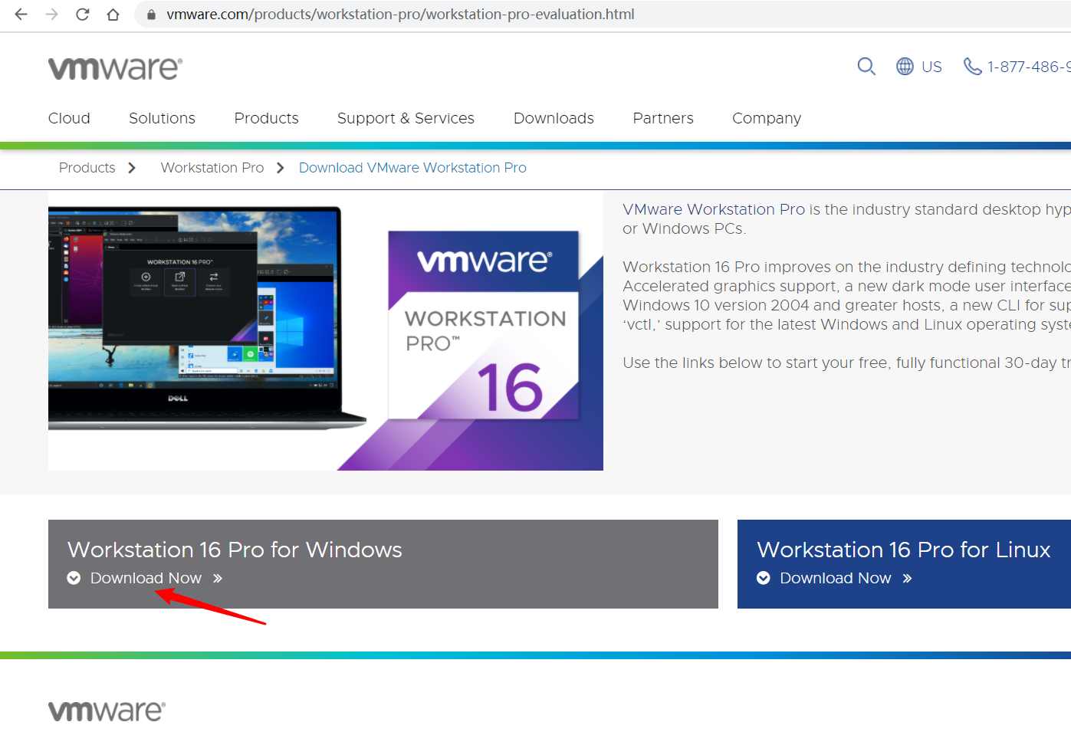Screen dimensions: 1071x732
Task: Open the breadcrumb arrow after Workstation Pro
Action: (280, 167)
